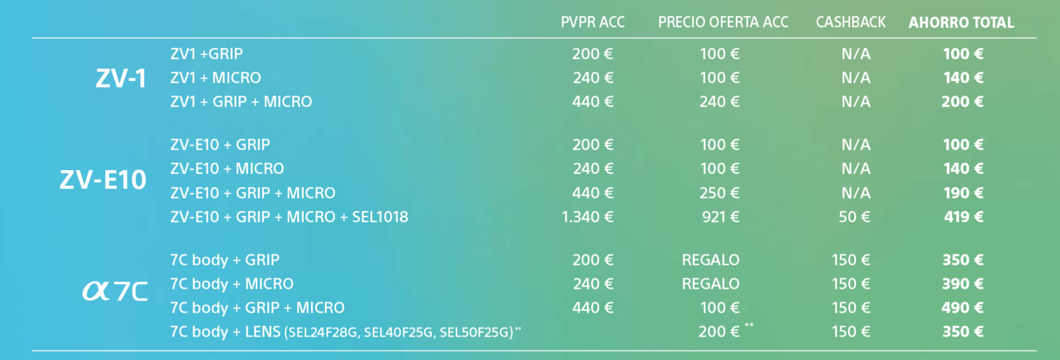Image resolution: width=1060 pixels, height=360 pixels.
Task: Click the "ZV1 + MICRO" bundle label
Action: 215,78
